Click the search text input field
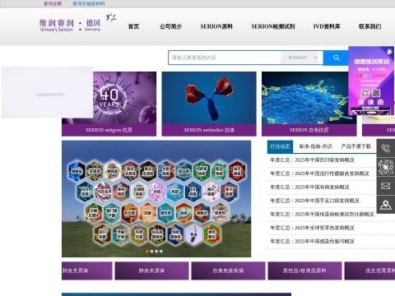395x296 pixels. tap(225, 58)
